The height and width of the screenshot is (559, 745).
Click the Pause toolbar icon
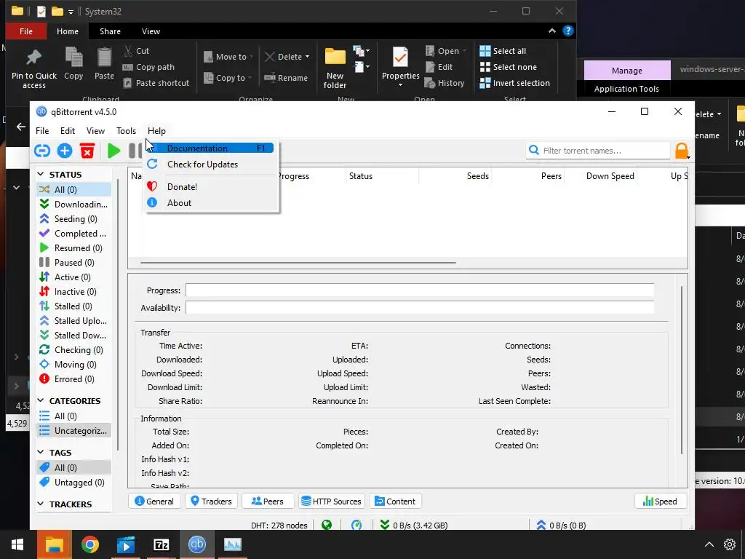(x=135, y=151)
